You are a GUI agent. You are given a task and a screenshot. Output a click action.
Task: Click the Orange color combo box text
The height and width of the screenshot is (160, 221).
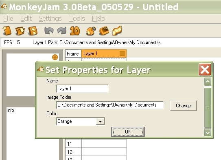pos(65,121)
